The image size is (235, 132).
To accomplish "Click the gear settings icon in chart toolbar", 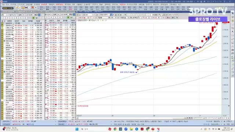I will pyautogui.click(x=166, y=15).
